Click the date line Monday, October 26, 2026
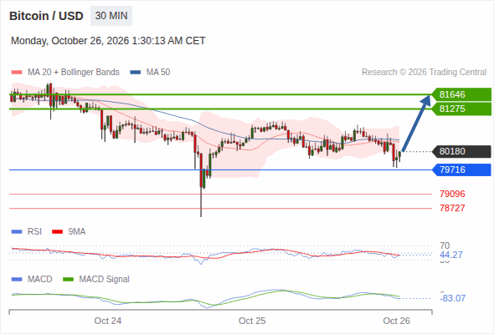Screen dimensions: 494x334 (108, 41)
